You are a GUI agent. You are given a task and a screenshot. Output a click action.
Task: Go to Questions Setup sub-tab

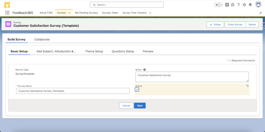pos(123,51)
